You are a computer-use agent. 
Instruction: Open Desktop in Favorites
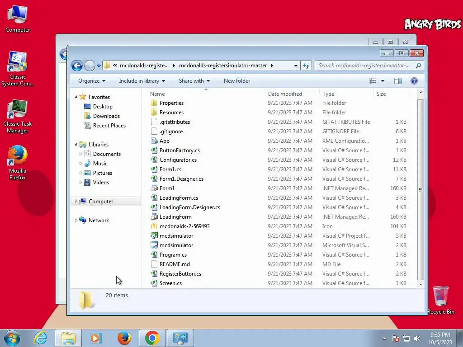point(103,107)
